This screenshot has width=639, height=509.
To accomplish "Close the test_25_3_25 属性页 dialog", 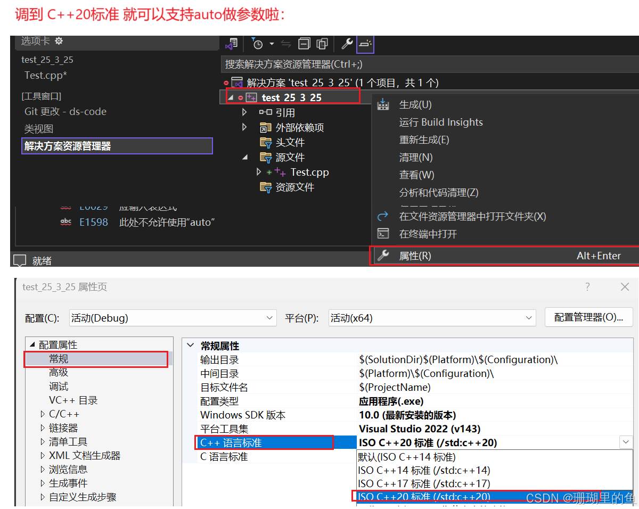I will (625, 287).
